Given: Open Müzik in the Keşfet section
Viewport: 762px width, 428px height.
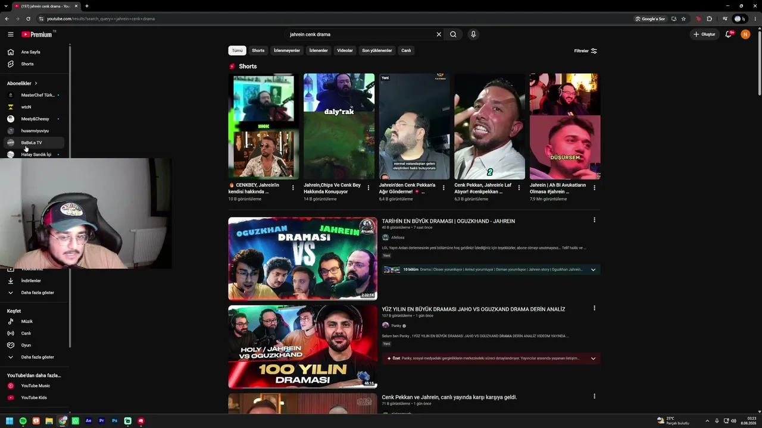Looking at the screenshot, I should (35, 322).
